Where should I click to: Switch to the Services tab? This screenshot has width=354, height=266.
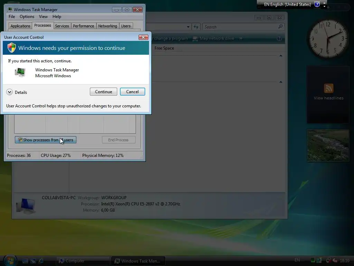(62, 26)
